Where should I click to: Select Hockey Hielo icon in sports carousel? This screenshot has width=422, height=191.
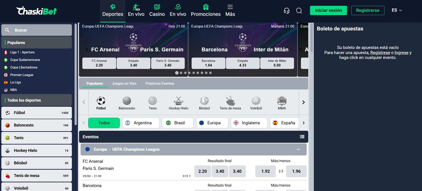[x=178, y=101]
